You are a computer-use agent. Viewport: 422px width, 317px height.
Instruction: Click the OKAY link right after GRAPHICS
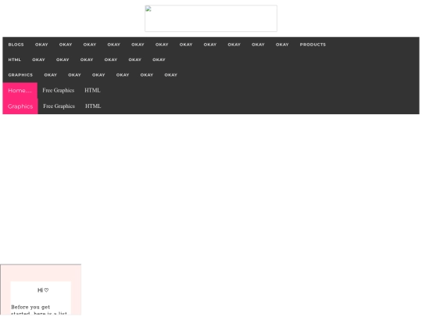pyautogui.click(x=50, y=74)
